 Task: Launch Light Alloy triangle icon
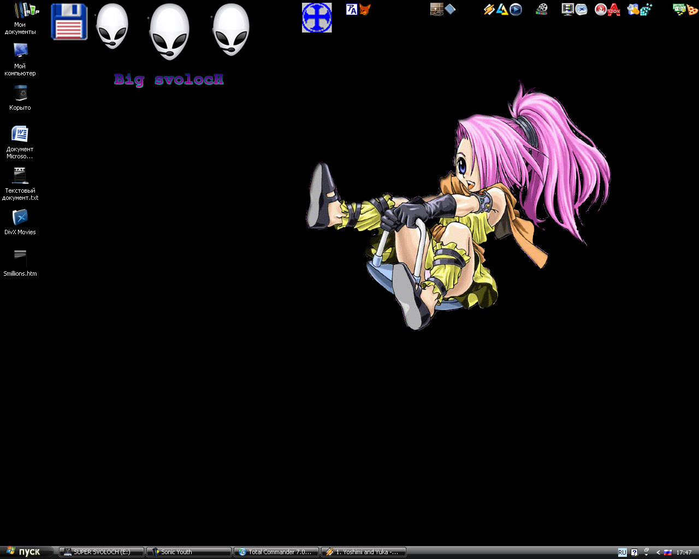[502, 9]
